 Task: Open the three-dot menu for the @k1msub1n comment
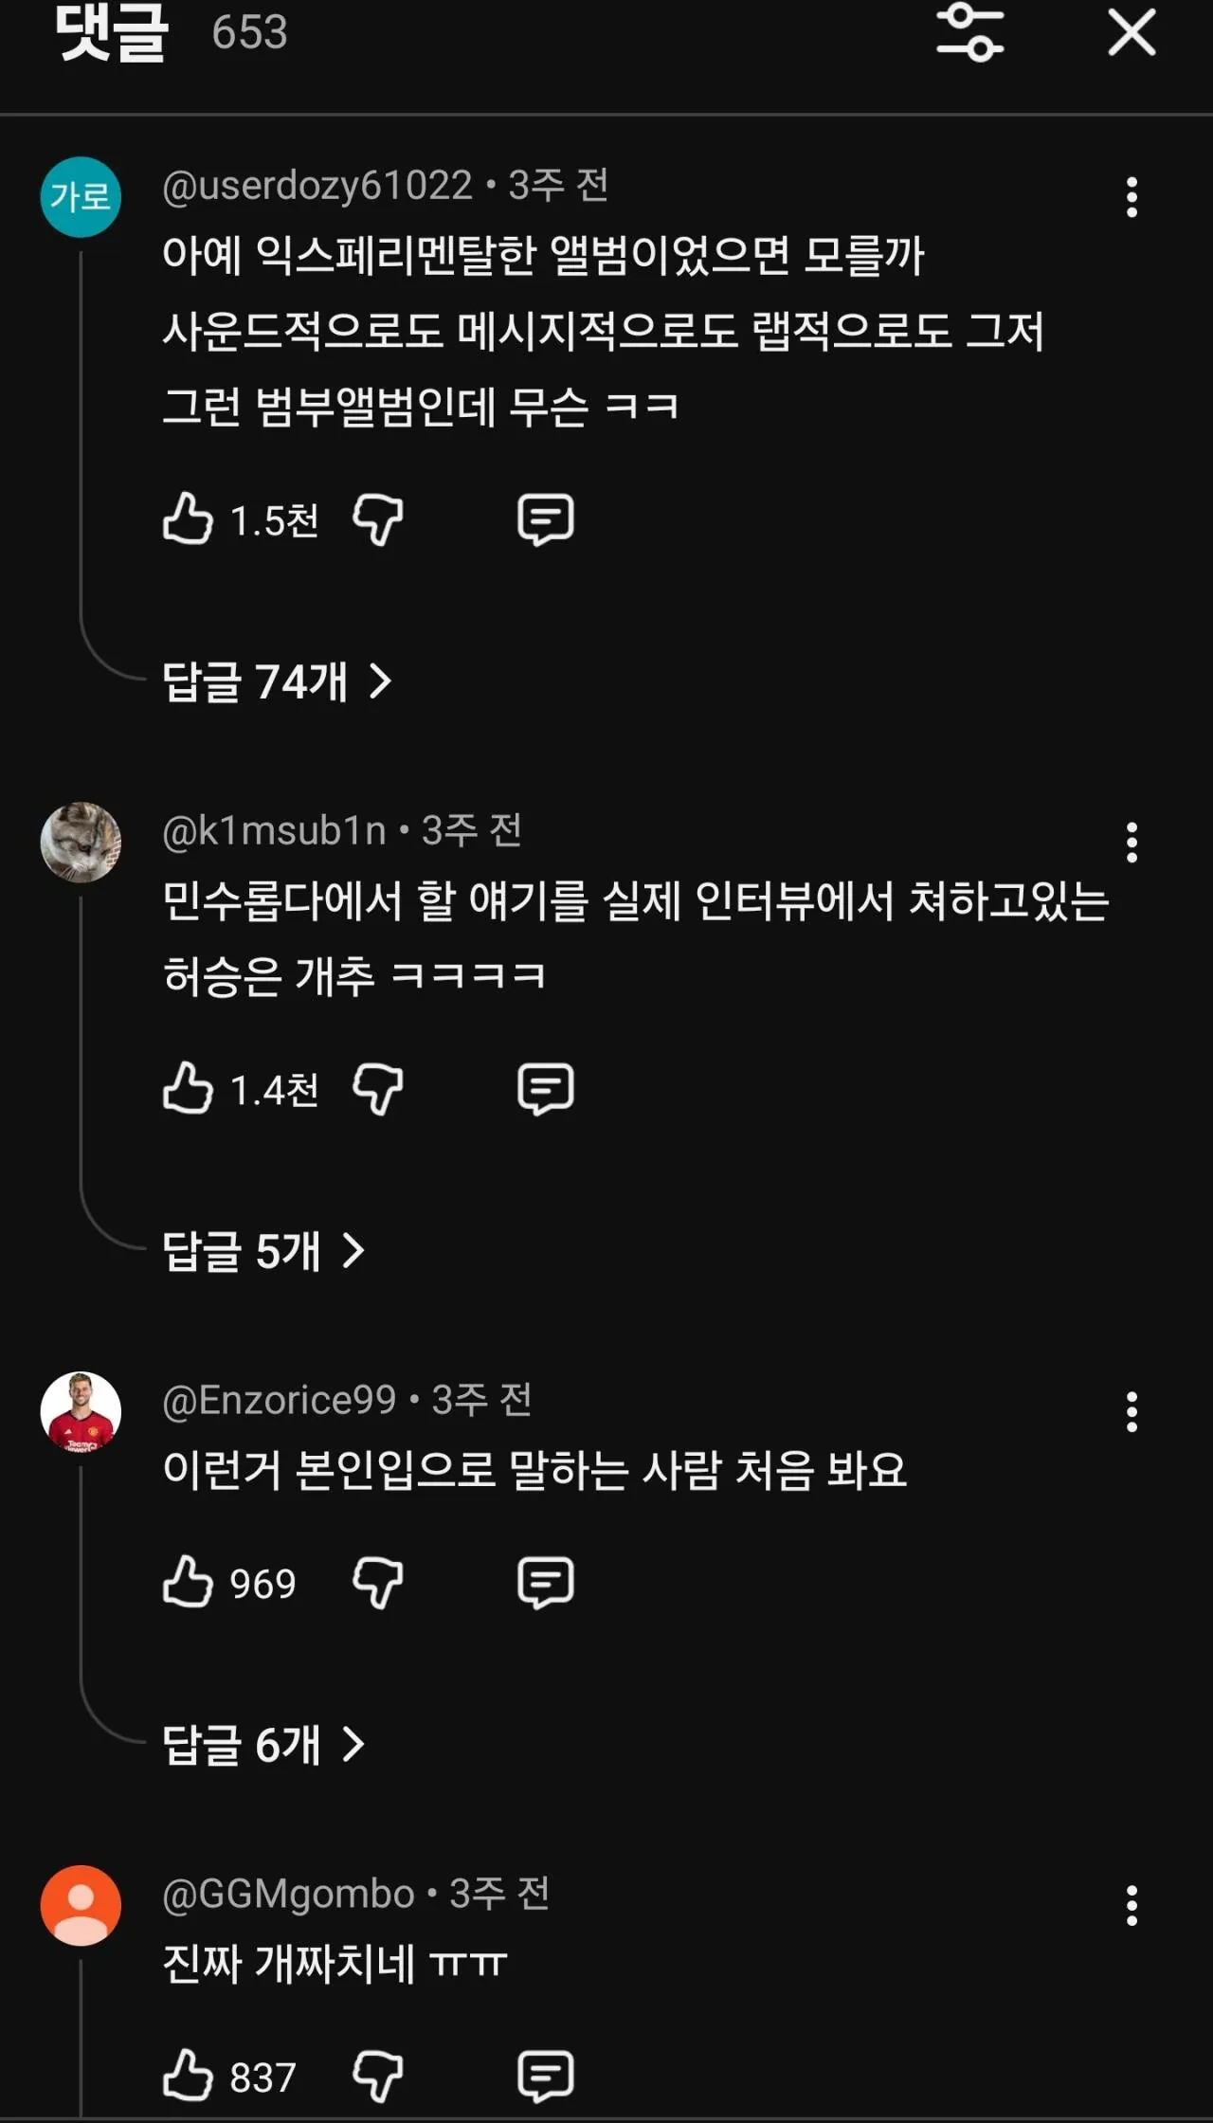point(1131,843)
